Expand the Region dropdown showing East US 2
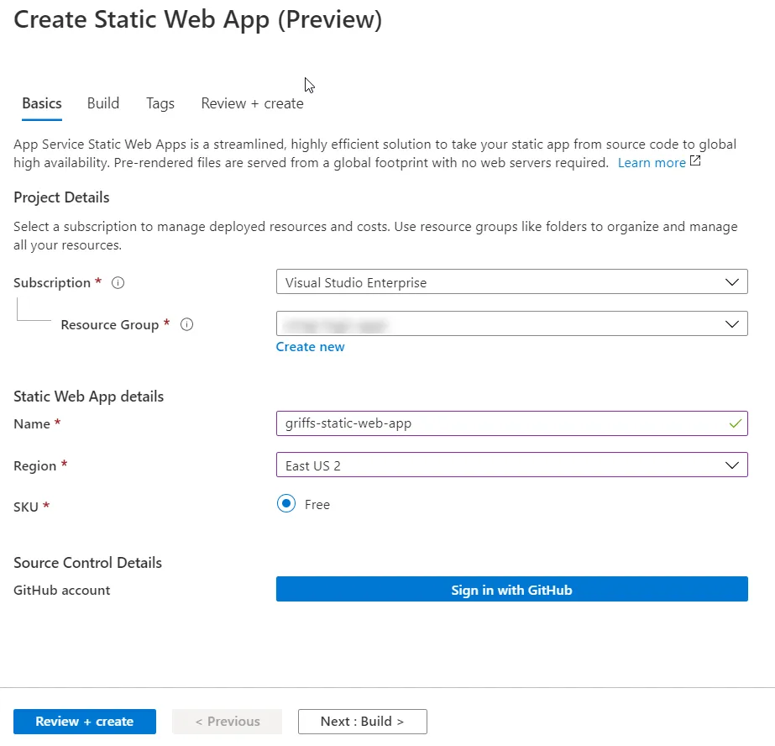 tap(511, 465)
